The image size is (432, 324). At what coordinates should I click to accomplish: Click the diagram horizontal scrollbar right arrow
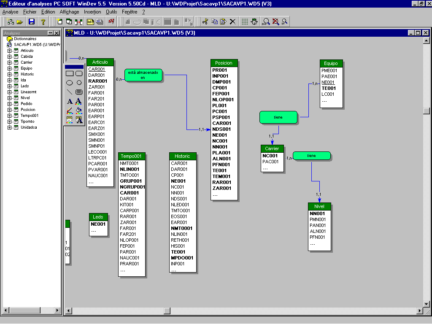(420, 311)
